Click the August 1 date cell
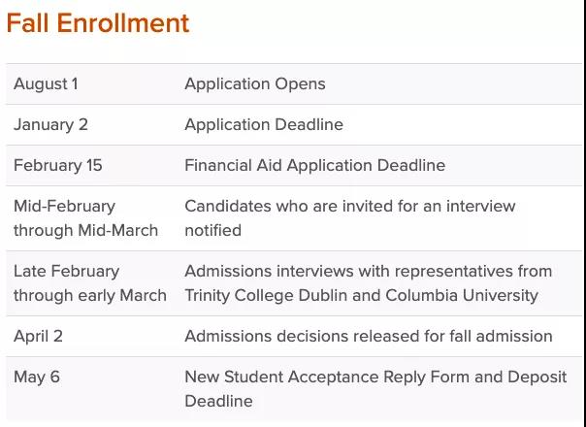This screenshot has width=586, height=427. pyautogui.click(x=46, y=83)
